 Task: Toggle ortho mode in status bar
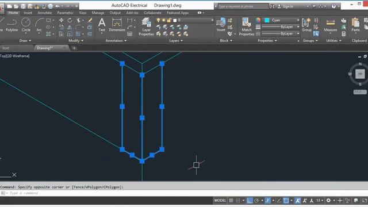pyautogui.click(x=250, y=201)
